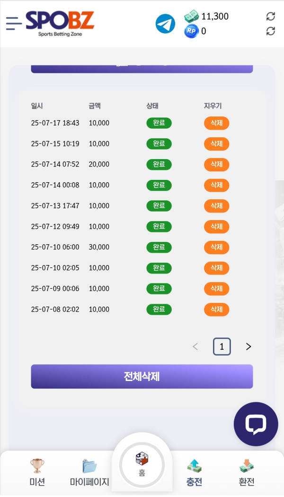Open the 미션 tab
The height and width of the screenshot is (497, 284).
[x=37, y=472]
